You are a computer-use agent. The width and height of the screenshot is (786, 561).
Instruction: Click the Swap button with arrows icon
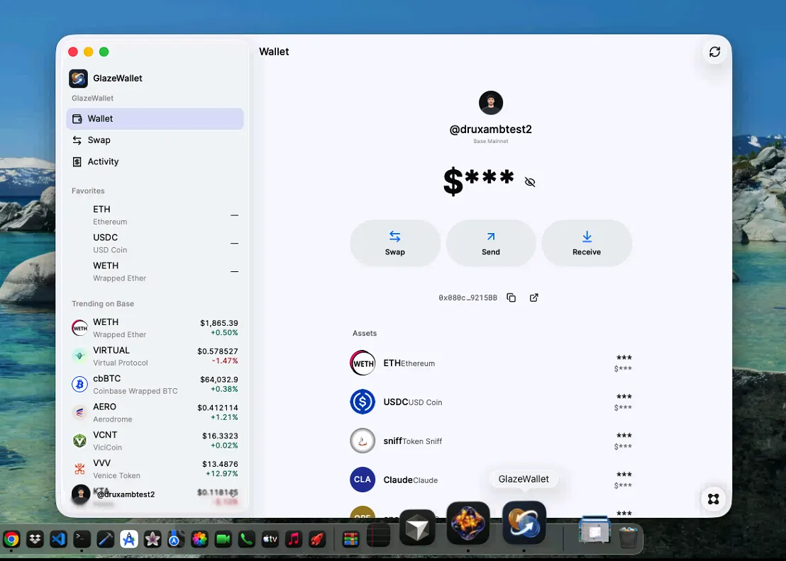pyautogui.click(x=395, y=243)
